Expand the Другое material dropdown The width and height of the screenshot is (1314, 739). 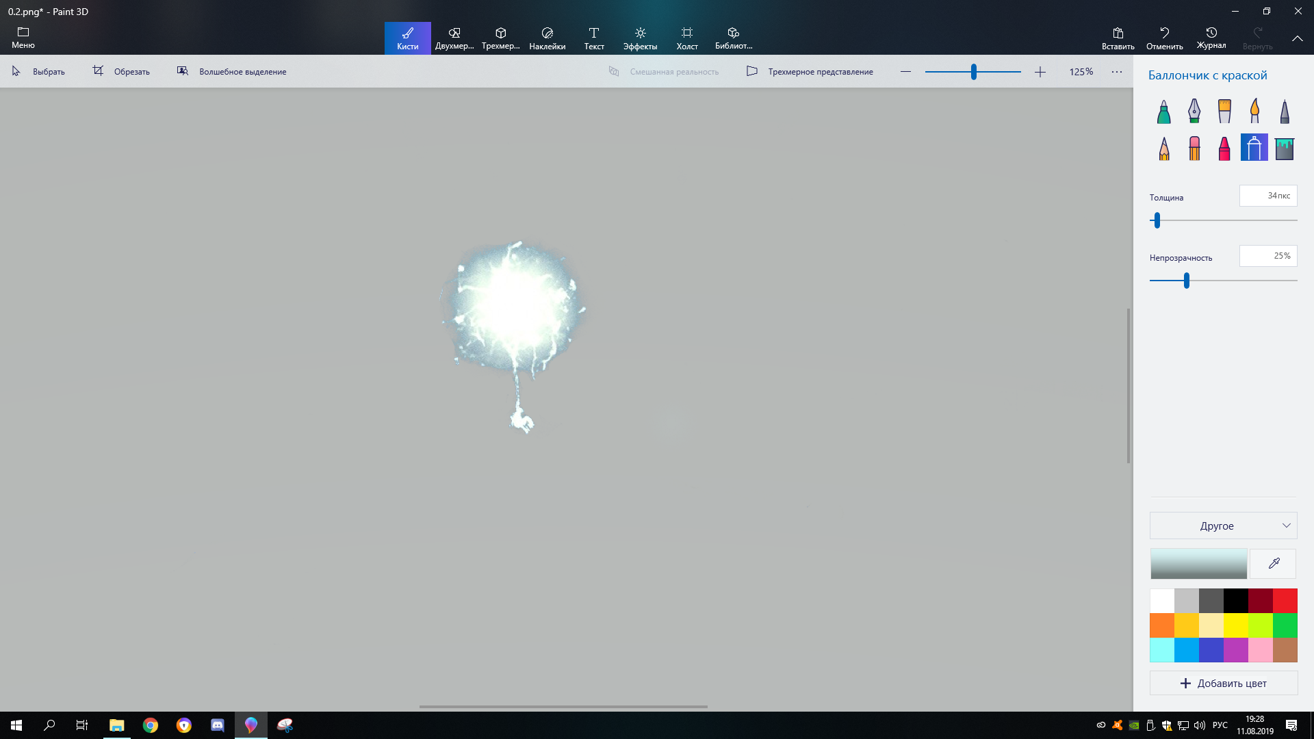pos(1224,526)
